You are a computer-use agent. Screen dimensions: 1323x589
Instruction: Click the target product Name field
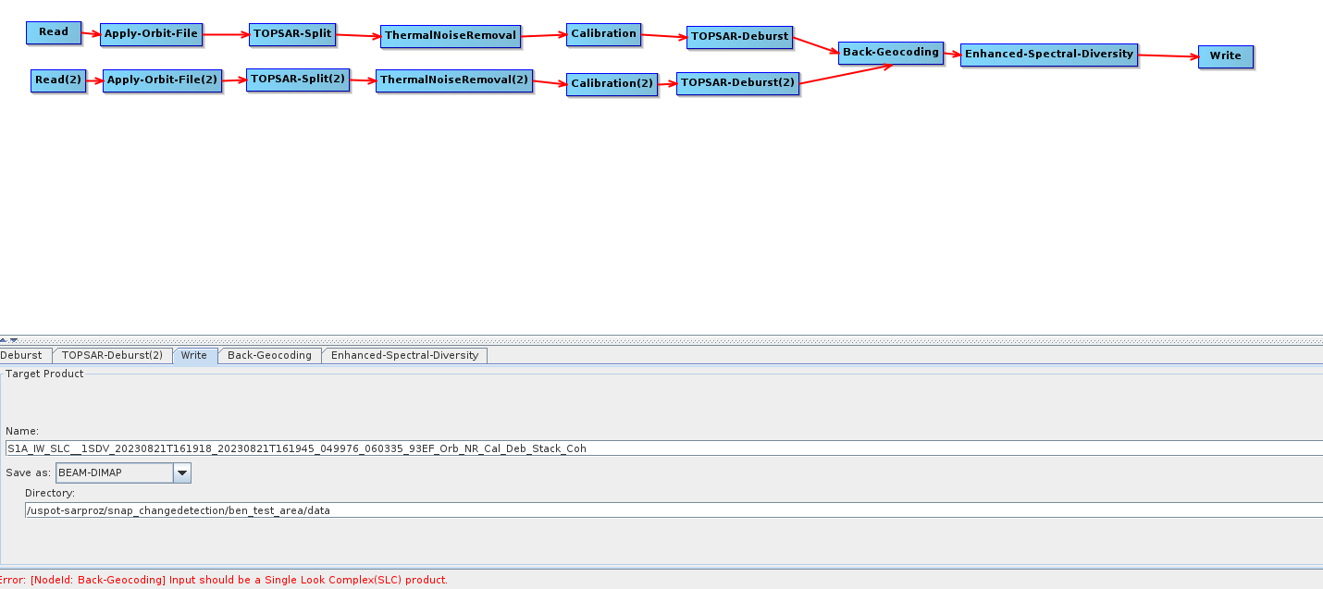648,448
